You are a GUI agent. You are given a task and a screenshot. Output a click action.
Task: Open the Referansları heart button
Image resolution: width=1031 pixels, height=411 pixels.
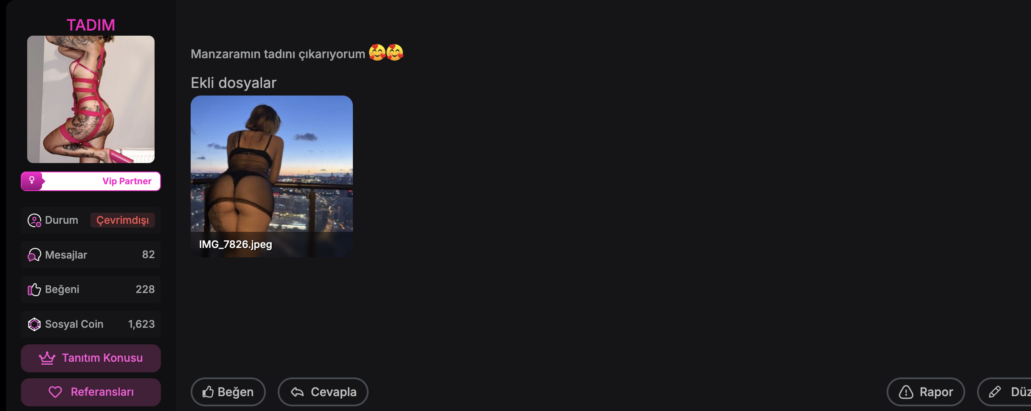[x=91, y=392]
